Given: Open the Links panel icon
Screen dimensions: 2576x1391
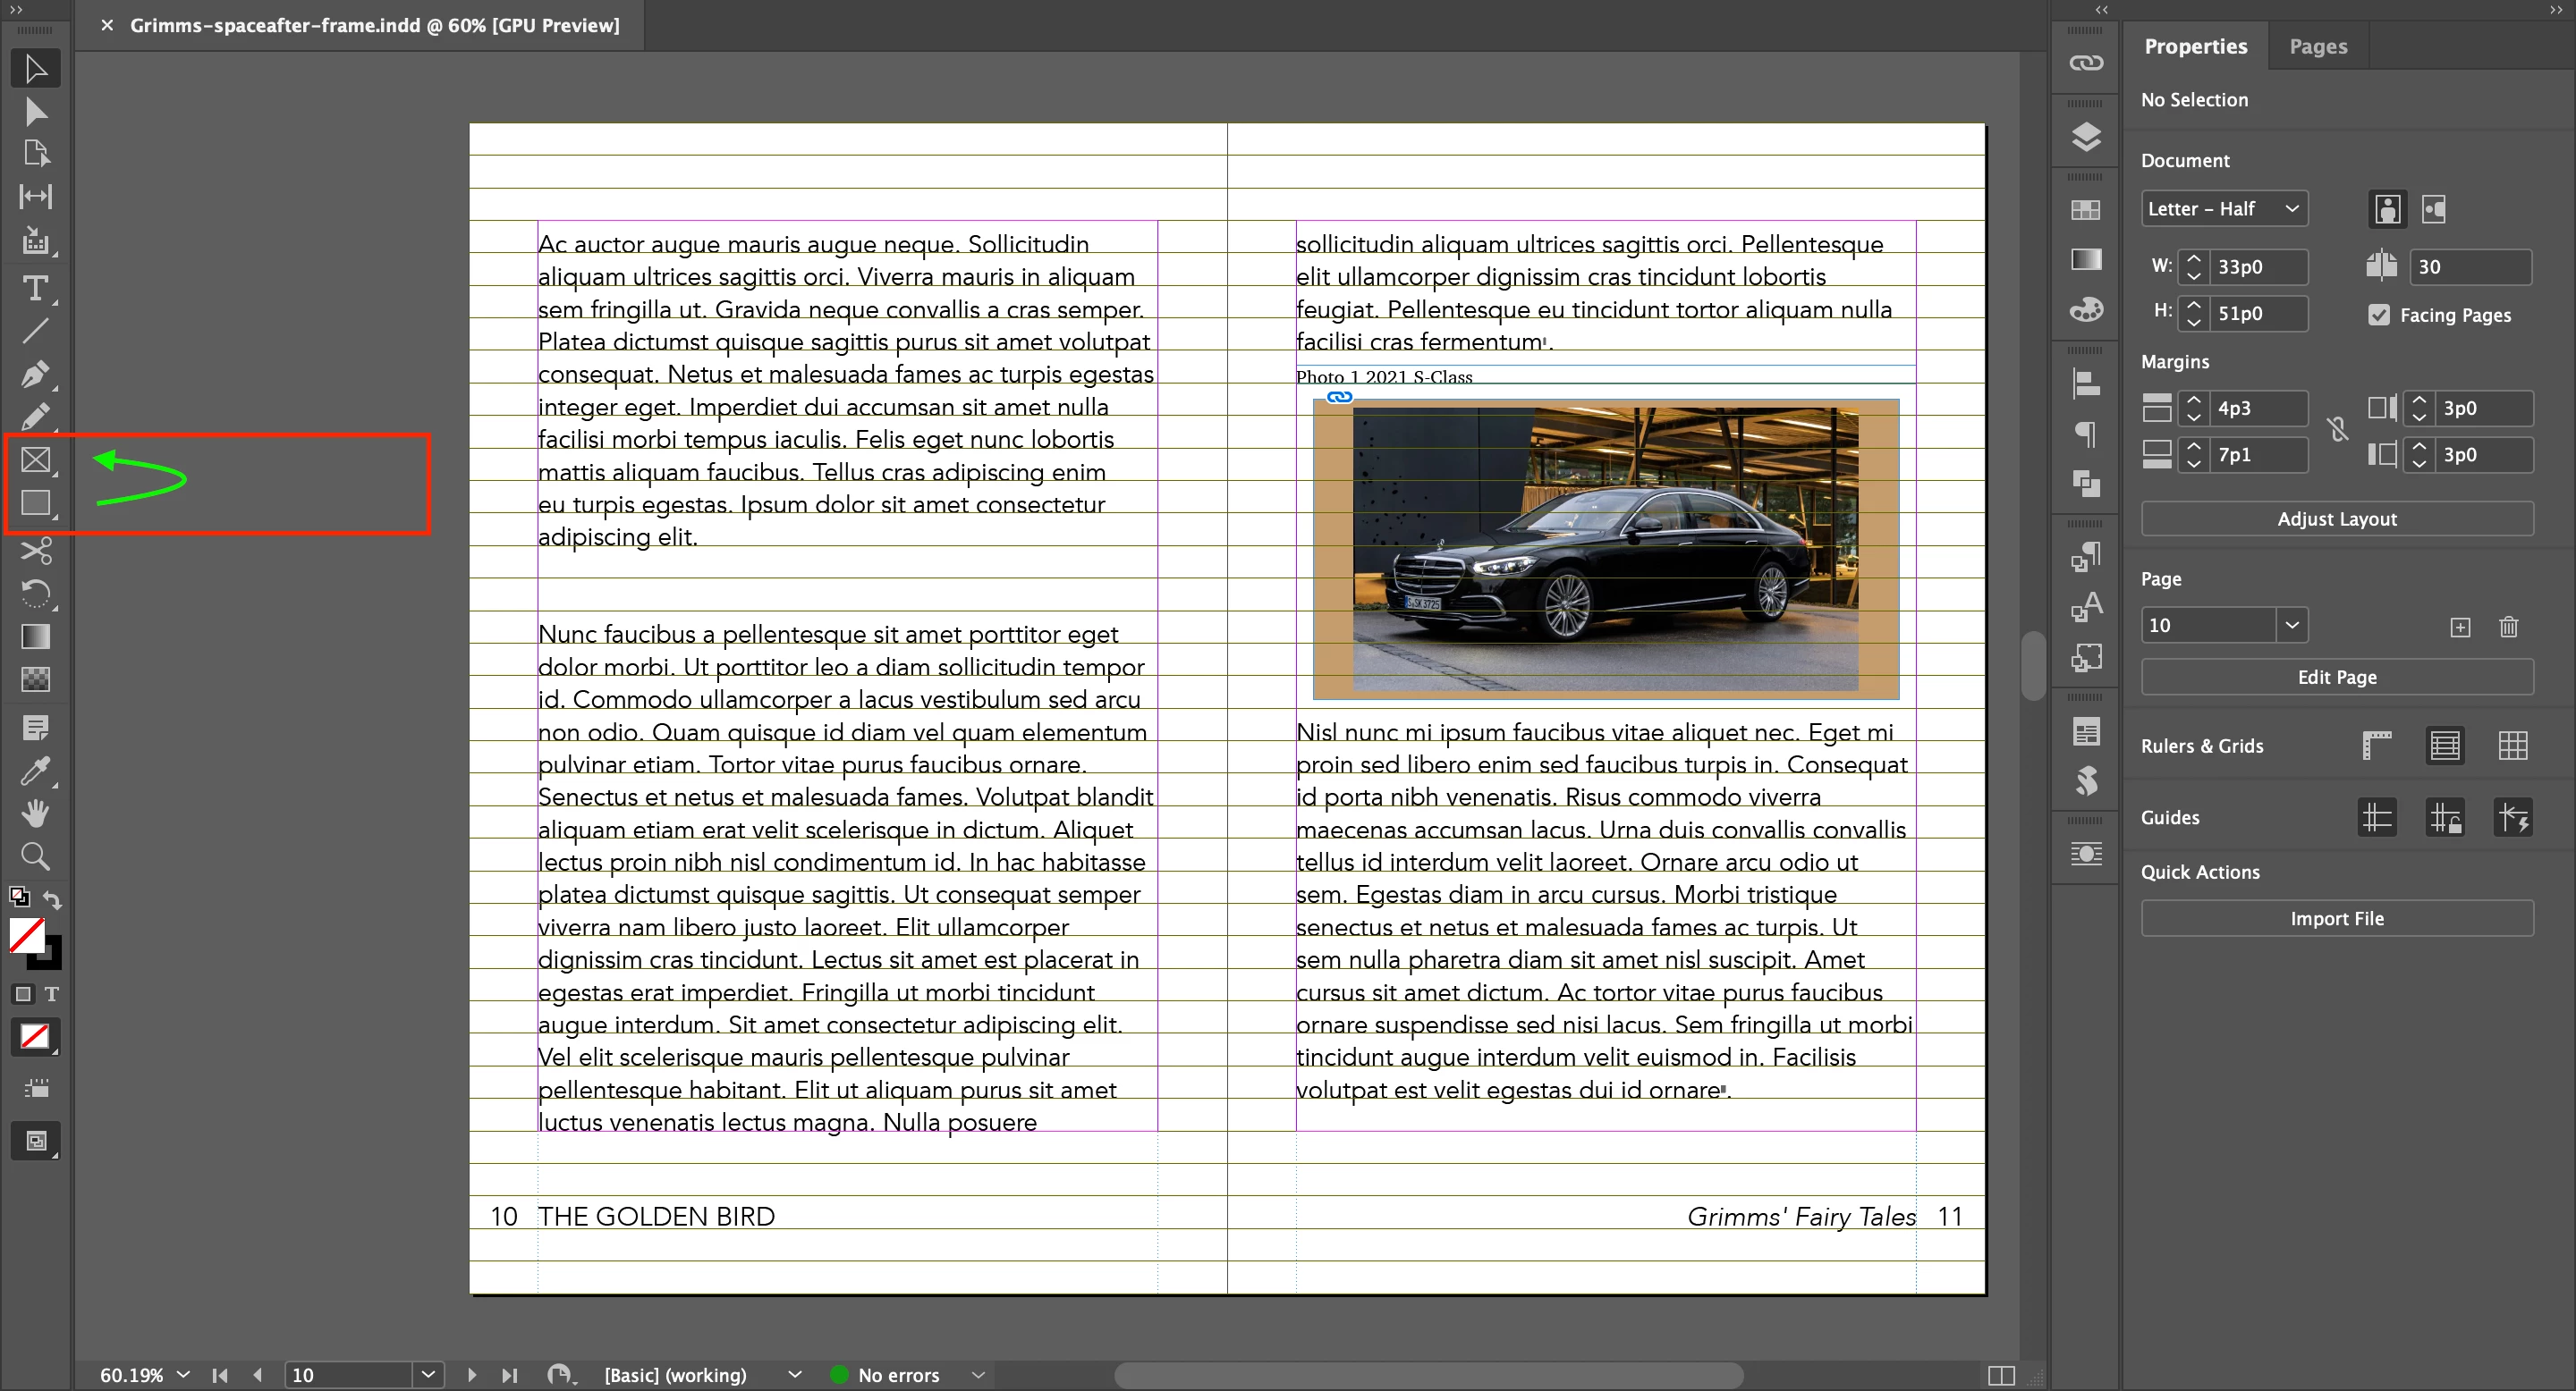Looking at the screenshot, I should point(2086,63).
